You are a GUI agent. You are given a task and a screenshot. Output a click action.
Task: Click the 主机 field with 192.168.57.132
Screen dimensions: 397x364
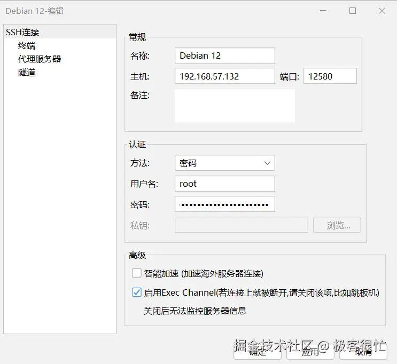pyautogui.click(x=225, y=76)
